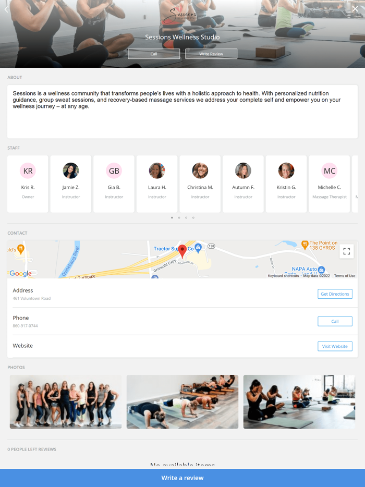Click the red location pin on map
Image resolution: width=365 pixels, height=487 pixels.
point(182,251)
